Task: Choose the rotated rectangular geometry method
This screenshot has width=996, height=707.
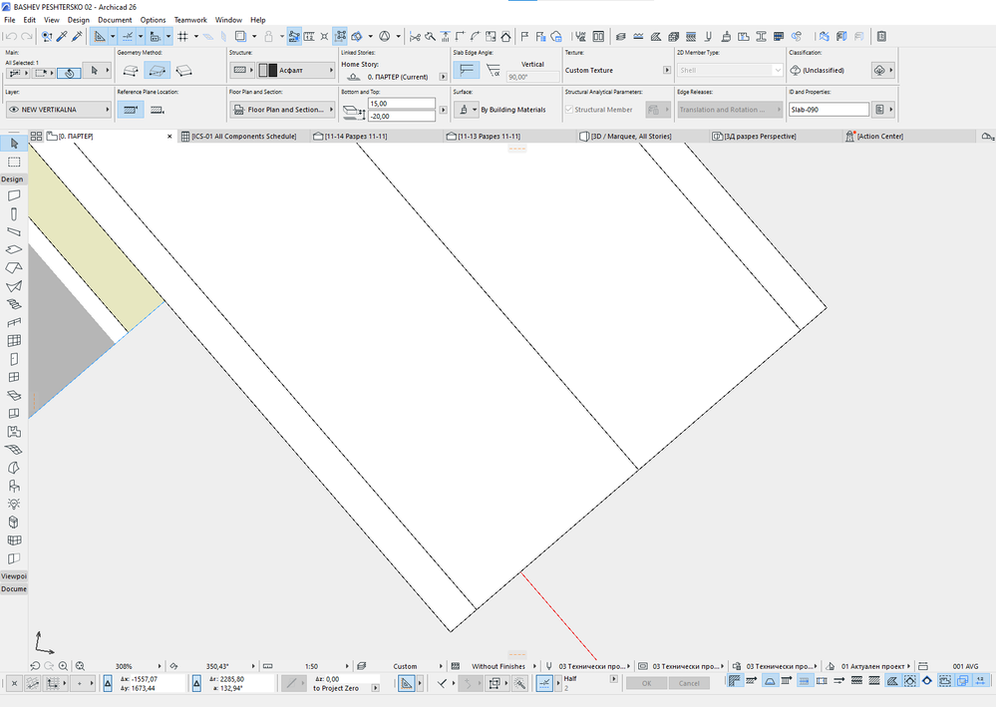Action: coord(184,71)
